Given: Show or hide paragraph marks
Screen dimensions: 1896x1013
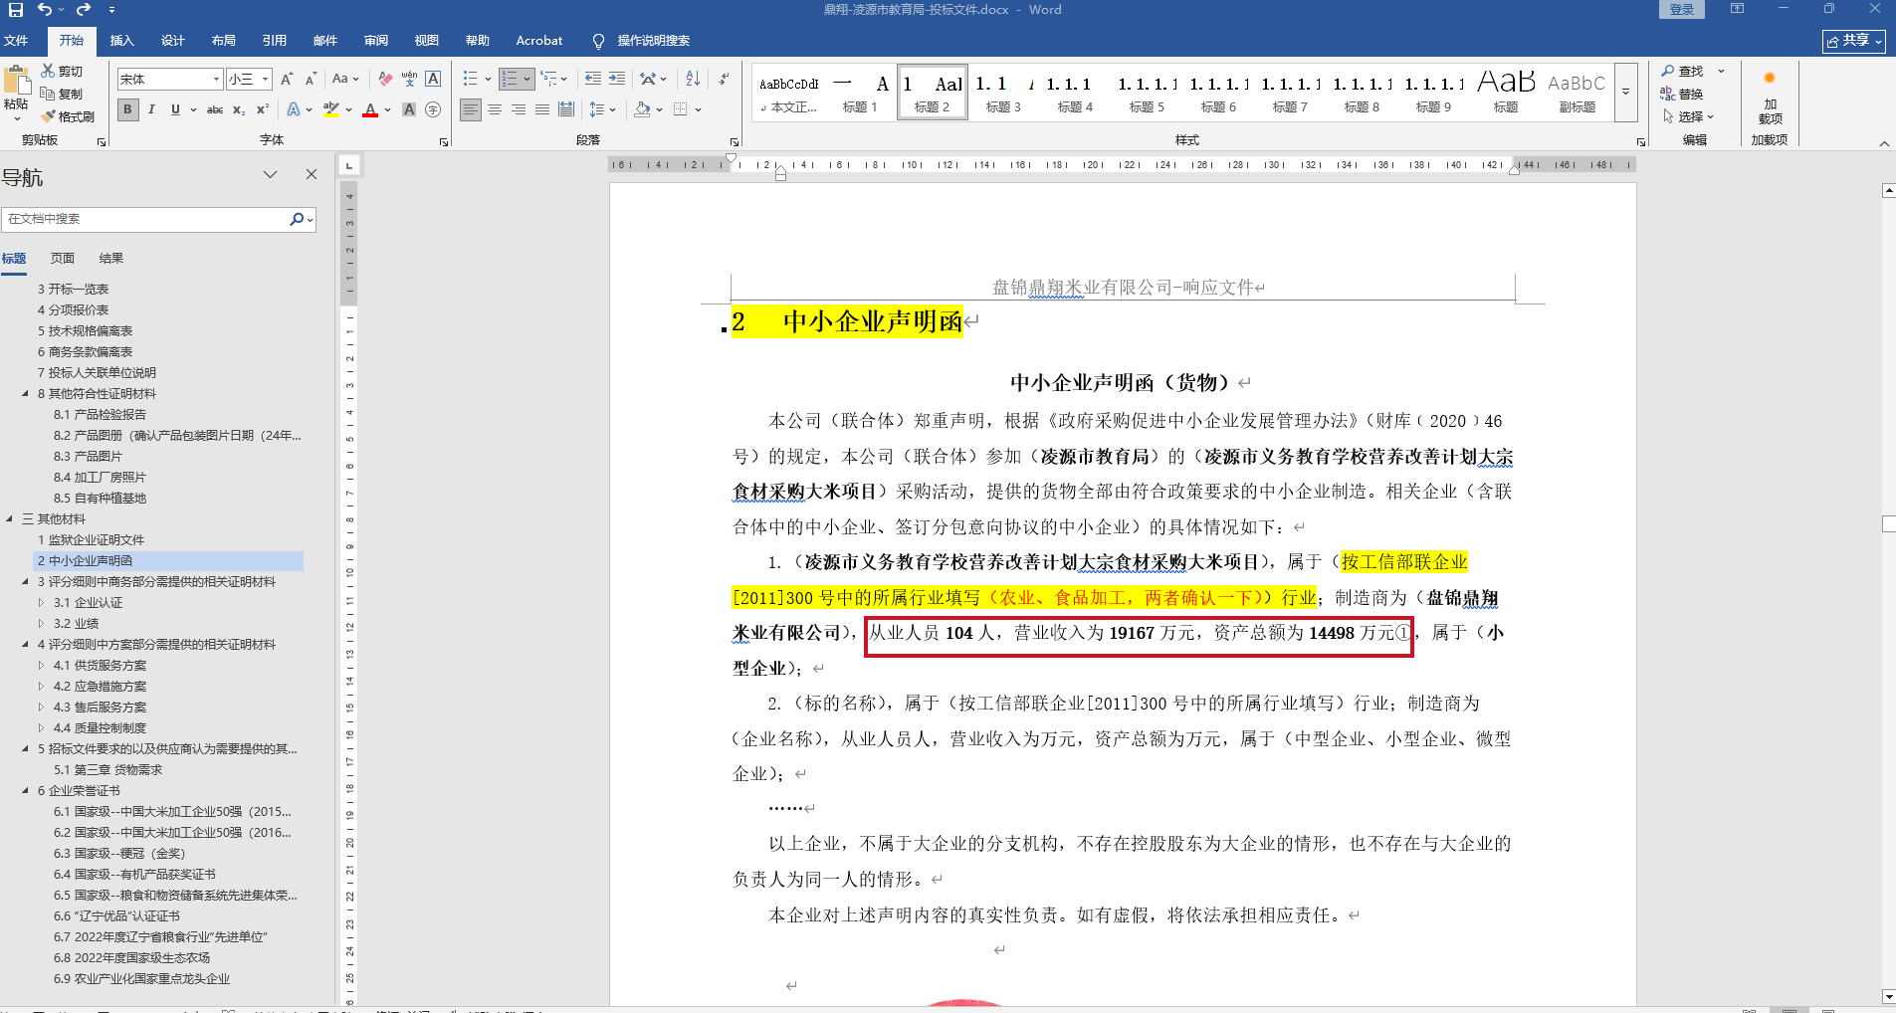Looking at the screenshot, I should tap(724, 79).
